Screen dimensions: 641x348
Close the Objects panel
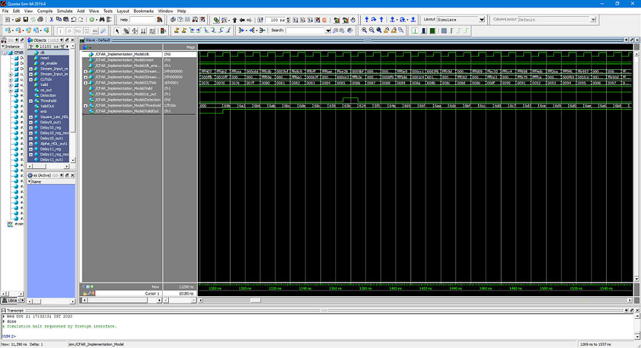click(x=72, y=40)
